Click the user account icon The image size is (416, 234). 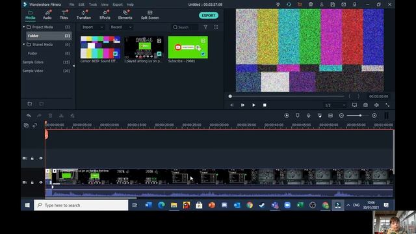(x=322, y=5)
